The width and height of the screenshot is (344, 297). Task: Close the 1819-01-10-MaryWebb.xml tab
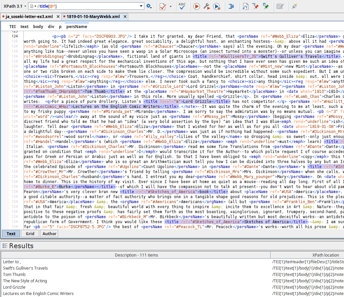click(125, 17)
